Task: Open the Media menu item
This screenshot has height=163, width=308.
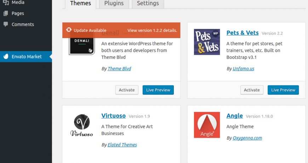Action: pos(26,2)
